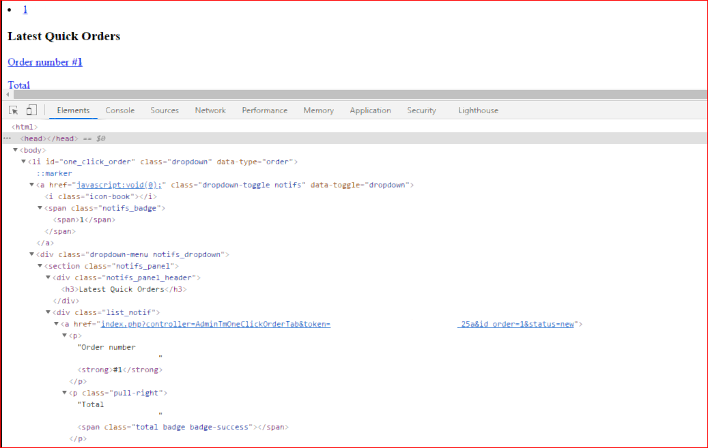Image resolution: width=708 pixels, height=448 pixels.
Task: Follow the javascript:void(0); href link
Action: tap(119, 185)
